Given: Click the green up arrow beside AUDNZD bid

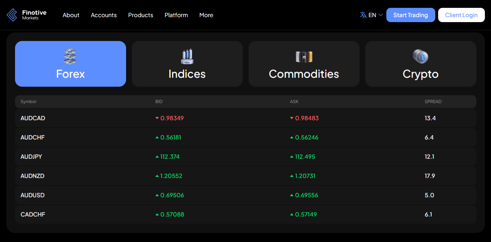Looking at the screenshot, I should 157,176.
